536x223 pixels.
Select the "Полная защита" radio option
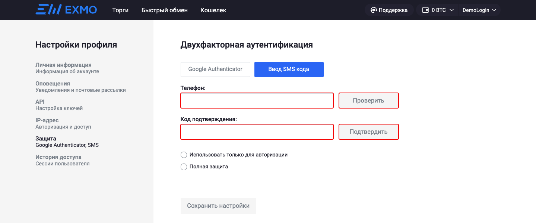click(x=184, y=167)
